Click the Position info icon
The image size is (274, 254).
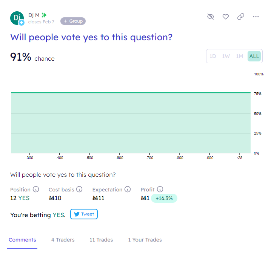[36, 189]
